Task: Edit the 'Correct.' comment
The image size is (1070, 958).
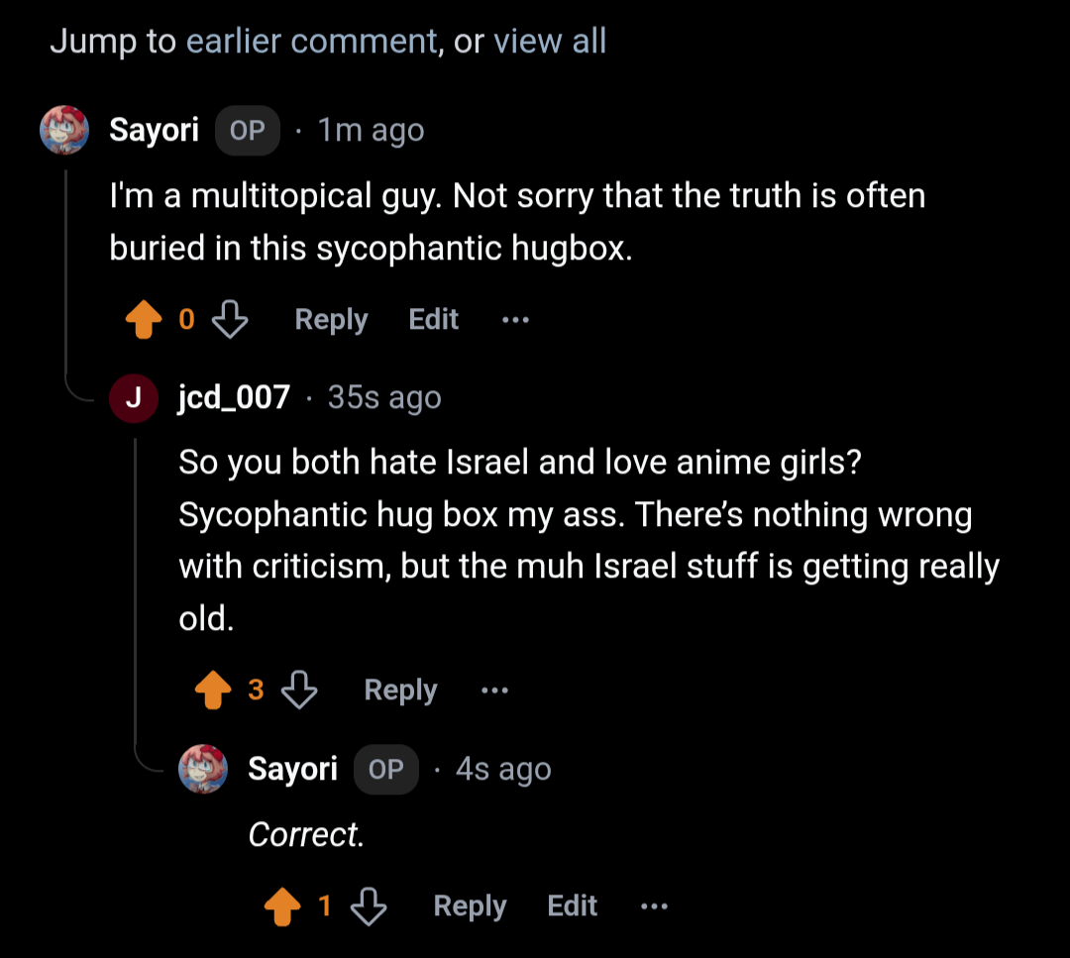Action: (x=573, y=906)
